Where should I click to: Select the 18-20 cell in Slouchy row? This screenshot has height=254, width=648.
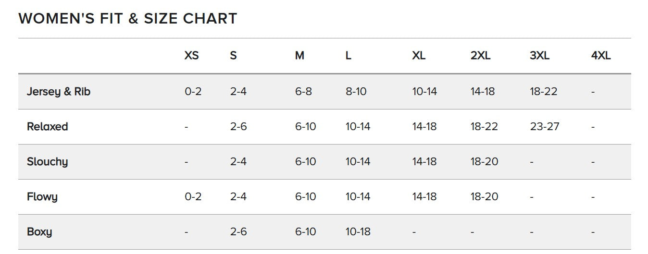(x=484, y=162)
